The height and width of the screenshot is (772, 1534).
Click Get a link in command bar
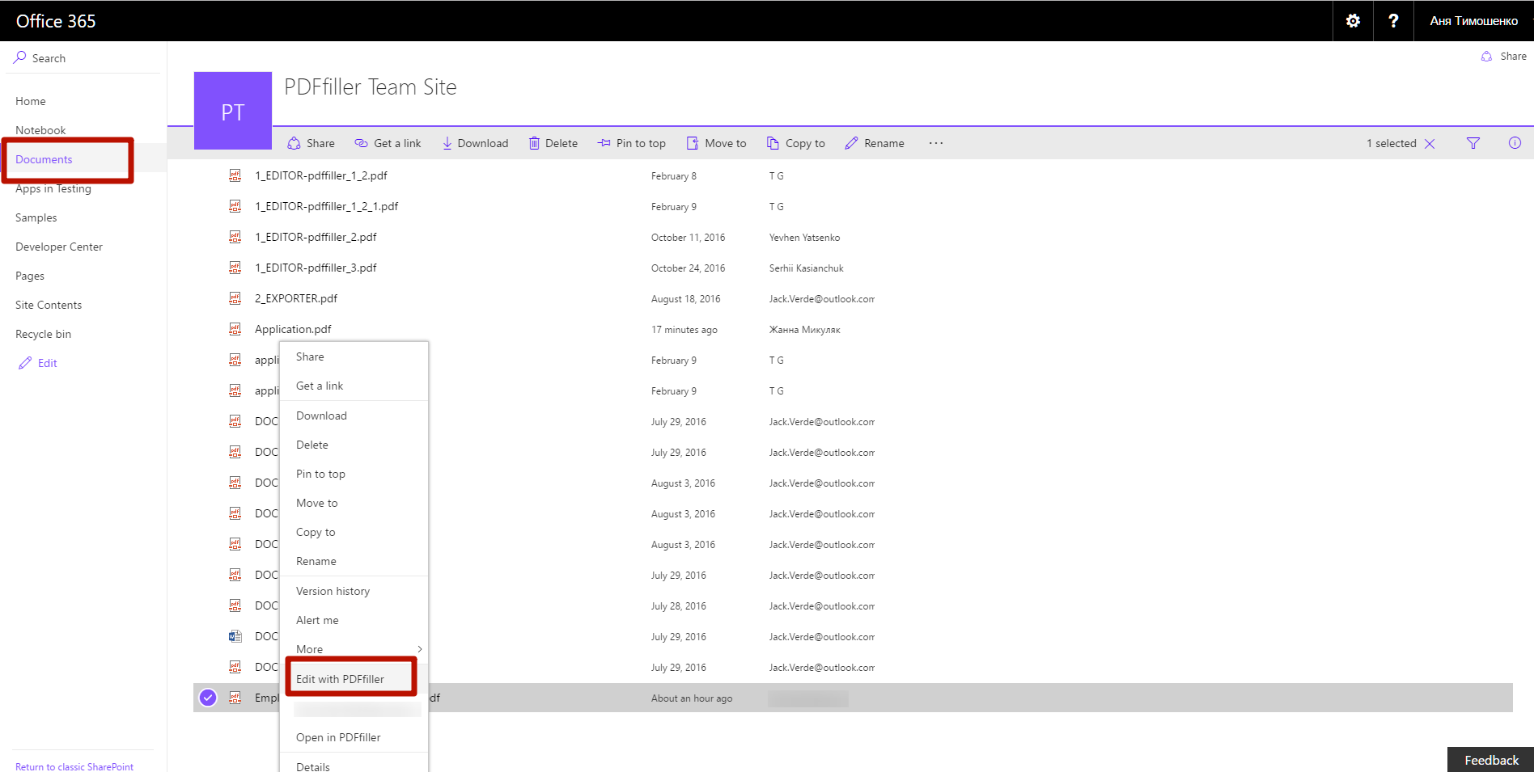pos(388,143)
